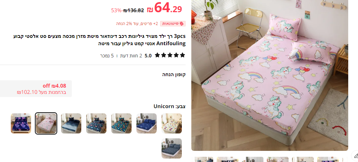Open the main pink unicorn bed image
Image resolution: width=358 pixels, height=162 pixels.
[270, 75]
